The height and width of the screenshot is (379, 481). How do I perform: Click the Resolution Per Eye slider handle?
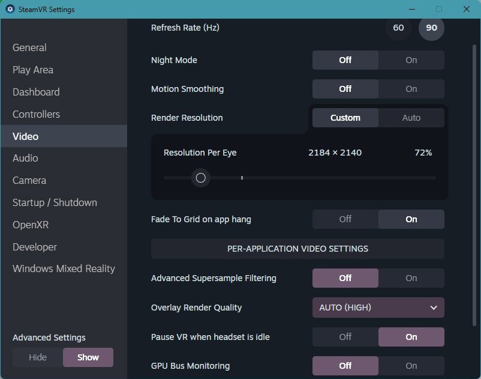[x=201, y=178]
